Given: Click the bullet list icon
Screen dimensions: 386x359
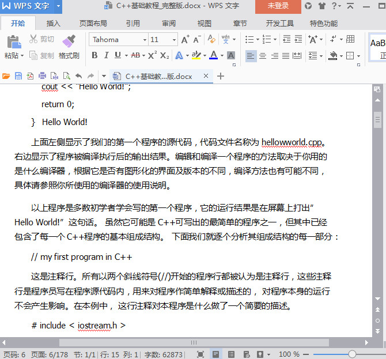Looking at the screenshot, I should tap(249, 39).
